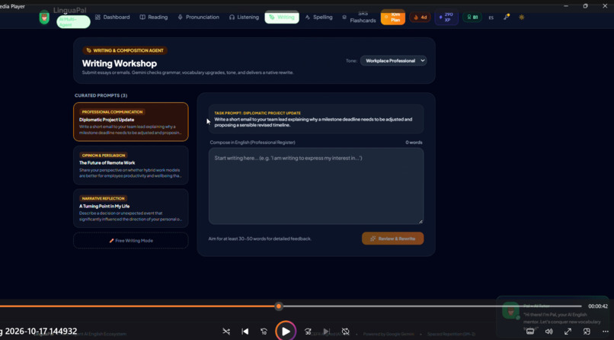The width and height of the screenshot is (614, 340).
Task: Select the Writing tab
Action: tap(282, 18)
